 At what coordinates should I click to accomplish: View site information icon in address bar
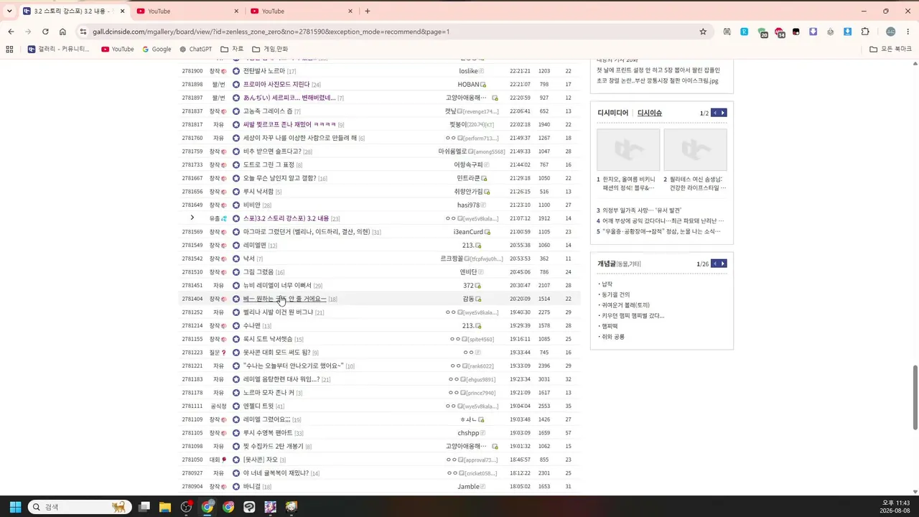83,32
